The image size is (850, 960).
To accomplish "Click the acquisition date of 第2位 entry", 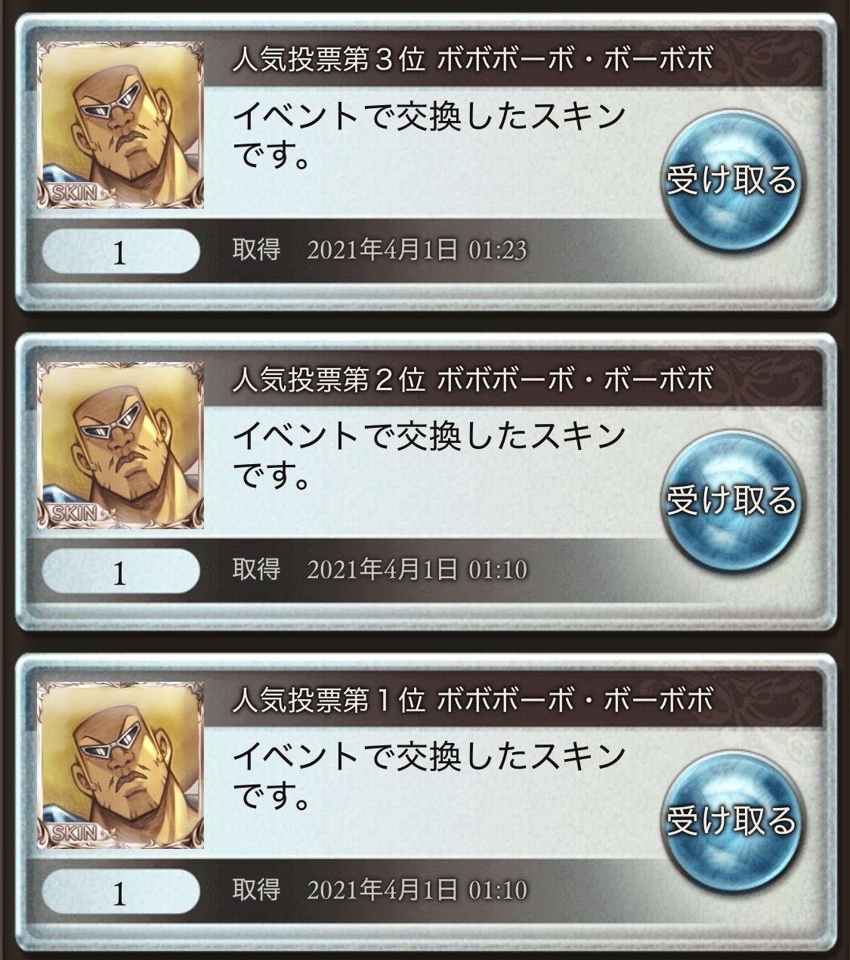I will (x=416, y=569).
